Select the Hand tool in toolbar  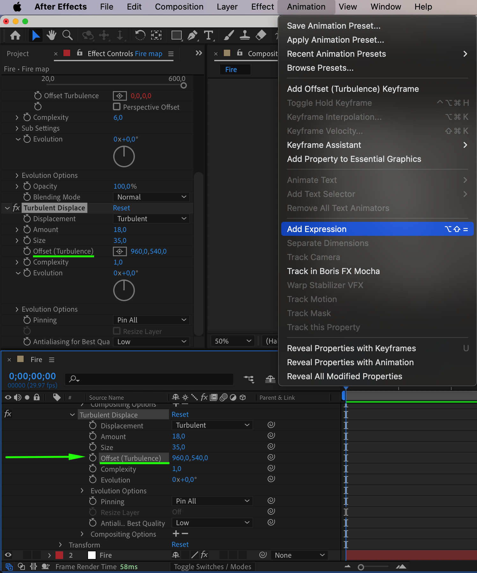tap(51, 35)
